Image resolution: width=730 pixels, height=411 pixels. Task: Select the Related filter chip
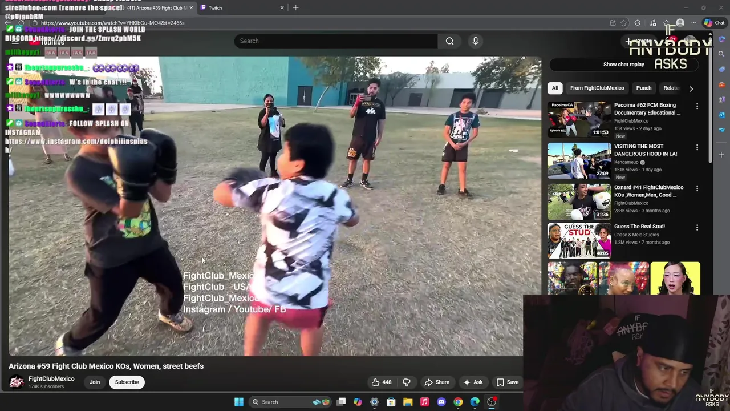(671, 88)
